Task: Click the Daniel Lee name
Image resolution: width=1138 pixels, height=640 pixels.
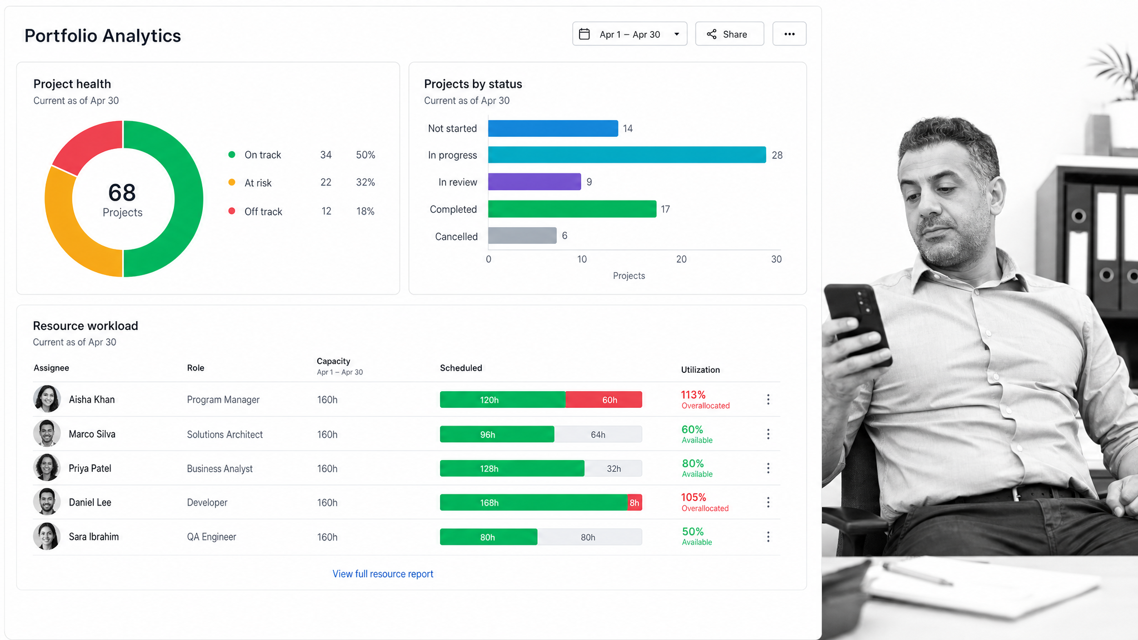Action: click(x=90, y=502)
